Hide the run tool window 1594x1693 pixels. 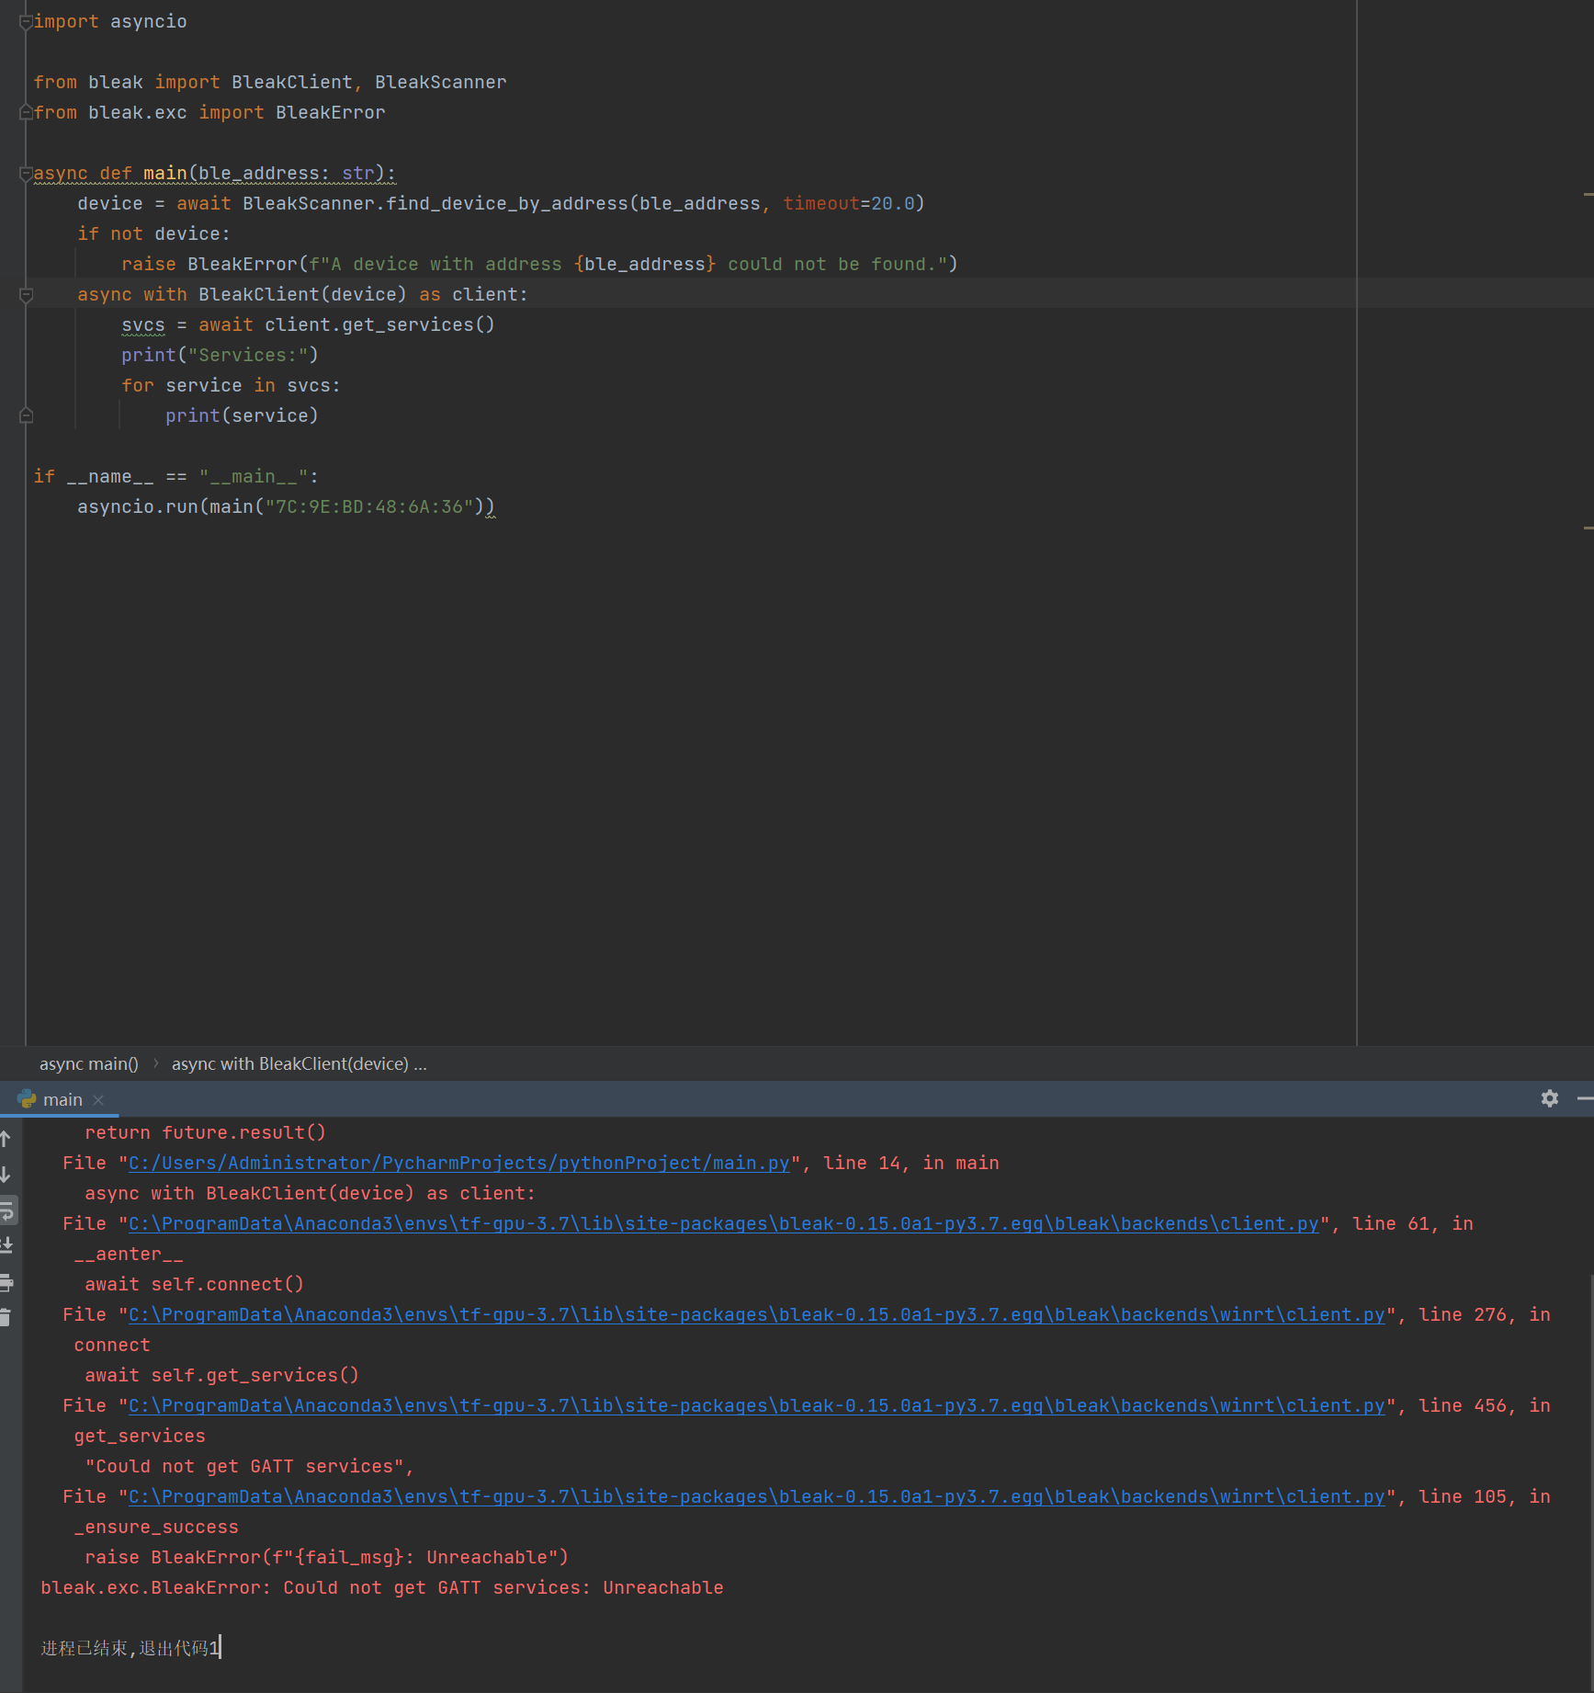[1585, 1098]
